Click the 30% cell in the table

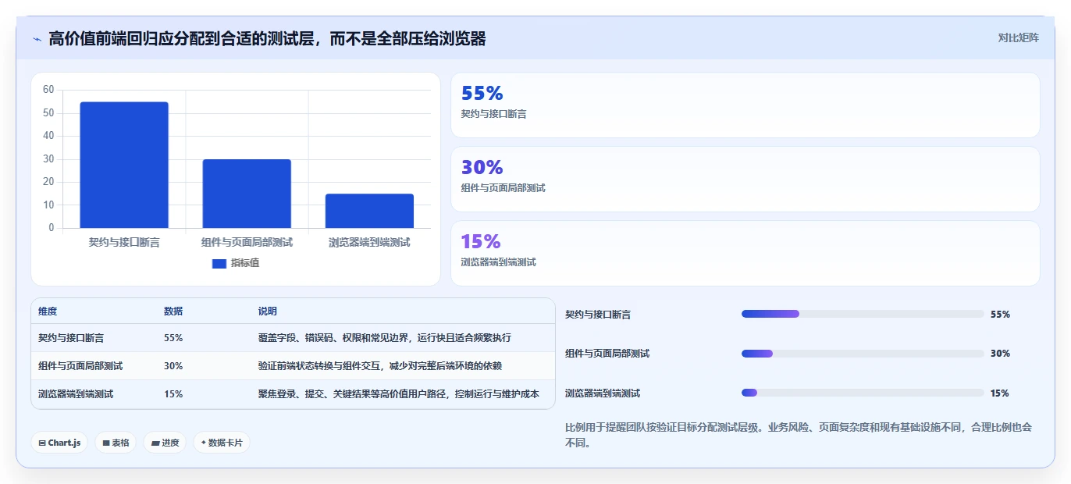173,366
